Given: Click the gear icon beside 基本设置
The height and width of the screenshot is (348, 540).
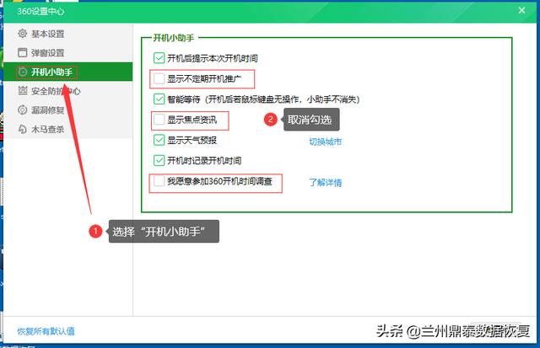Looking at the screenshot, I should click(x=22, y=34).
